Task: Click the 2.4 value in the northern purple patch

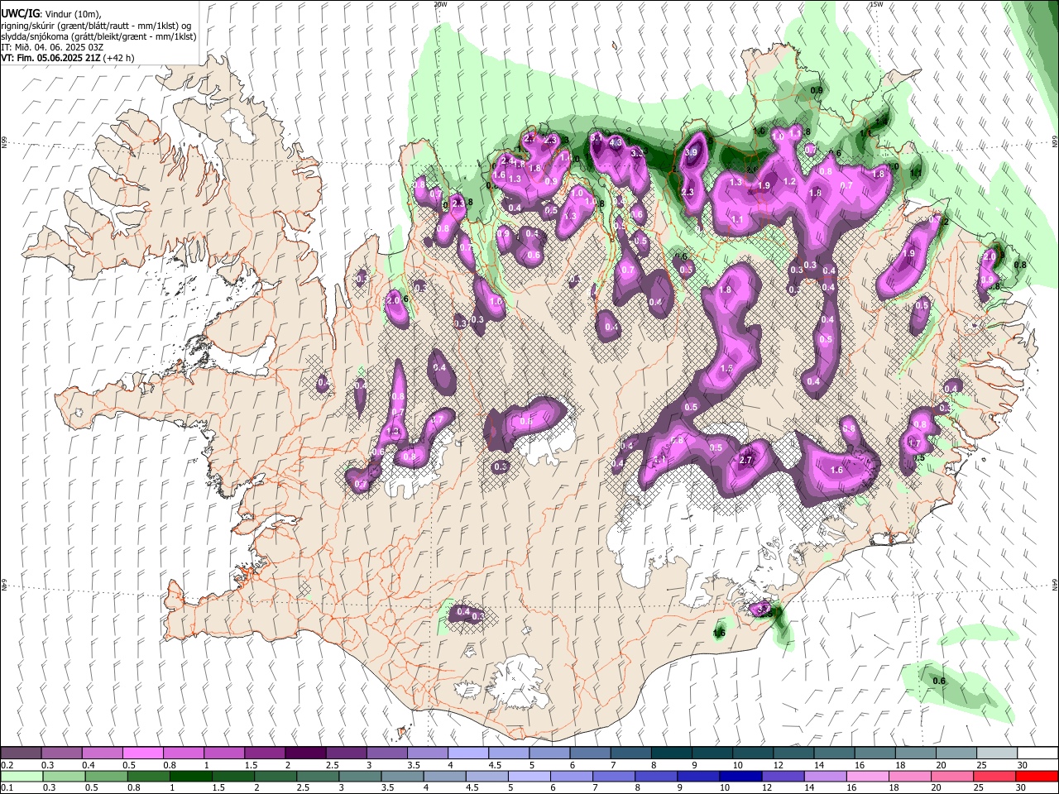Action: pos(508,160)
